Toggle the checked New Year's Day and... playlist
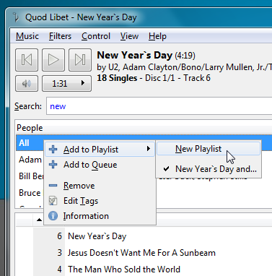Screen dimensions: 272x276 [209, 169]
